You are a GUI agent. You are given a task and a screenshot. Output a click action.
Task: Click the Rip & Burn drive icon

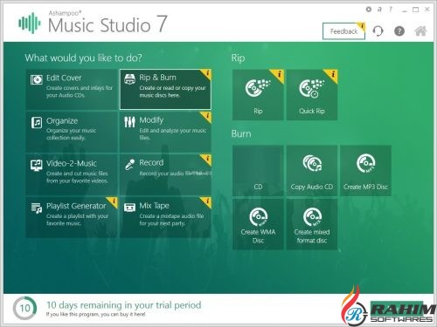tap(129, 78)
